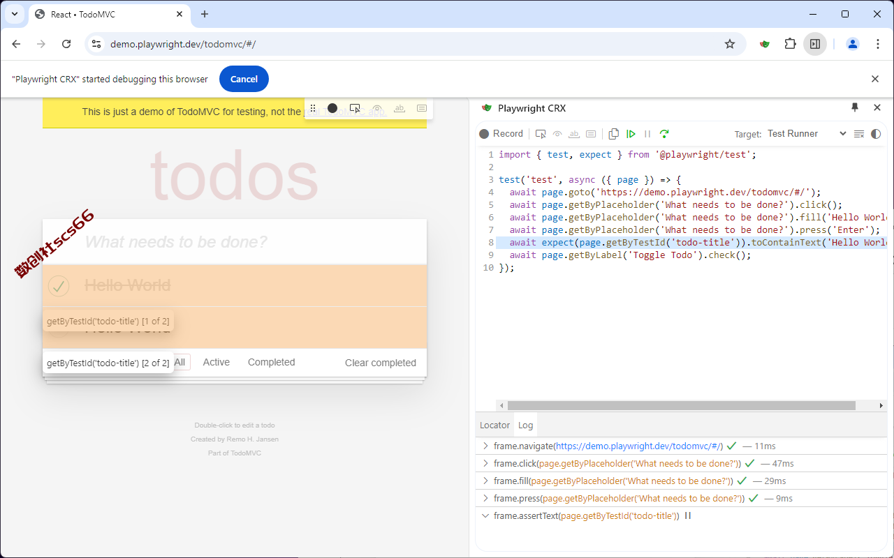Pin the Playwright CRX side panel
Image resolution: width=894 pixels, height=558 pixels.
click(855, 107)
